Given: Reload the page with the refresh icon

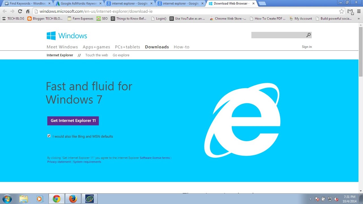Looking at the screenshot, I should (x=20, y=11).
